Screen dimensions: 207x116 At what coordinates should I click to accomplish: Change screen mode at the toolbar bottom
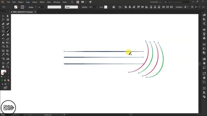(5, 88)
